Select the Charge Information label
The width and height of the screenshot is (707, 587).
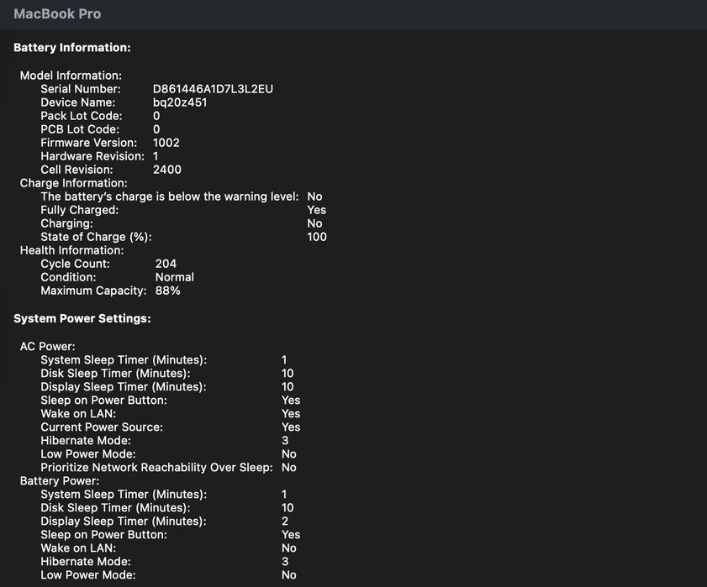tap(73, 183)
